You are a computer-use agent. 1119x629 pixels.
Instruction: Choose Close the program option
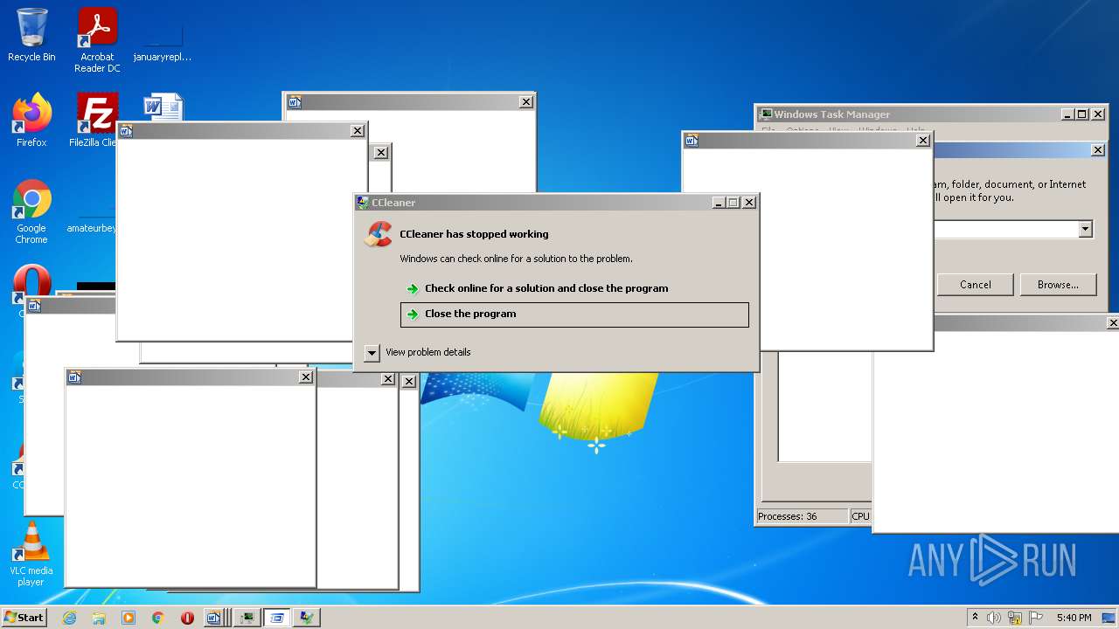[574, 314]
